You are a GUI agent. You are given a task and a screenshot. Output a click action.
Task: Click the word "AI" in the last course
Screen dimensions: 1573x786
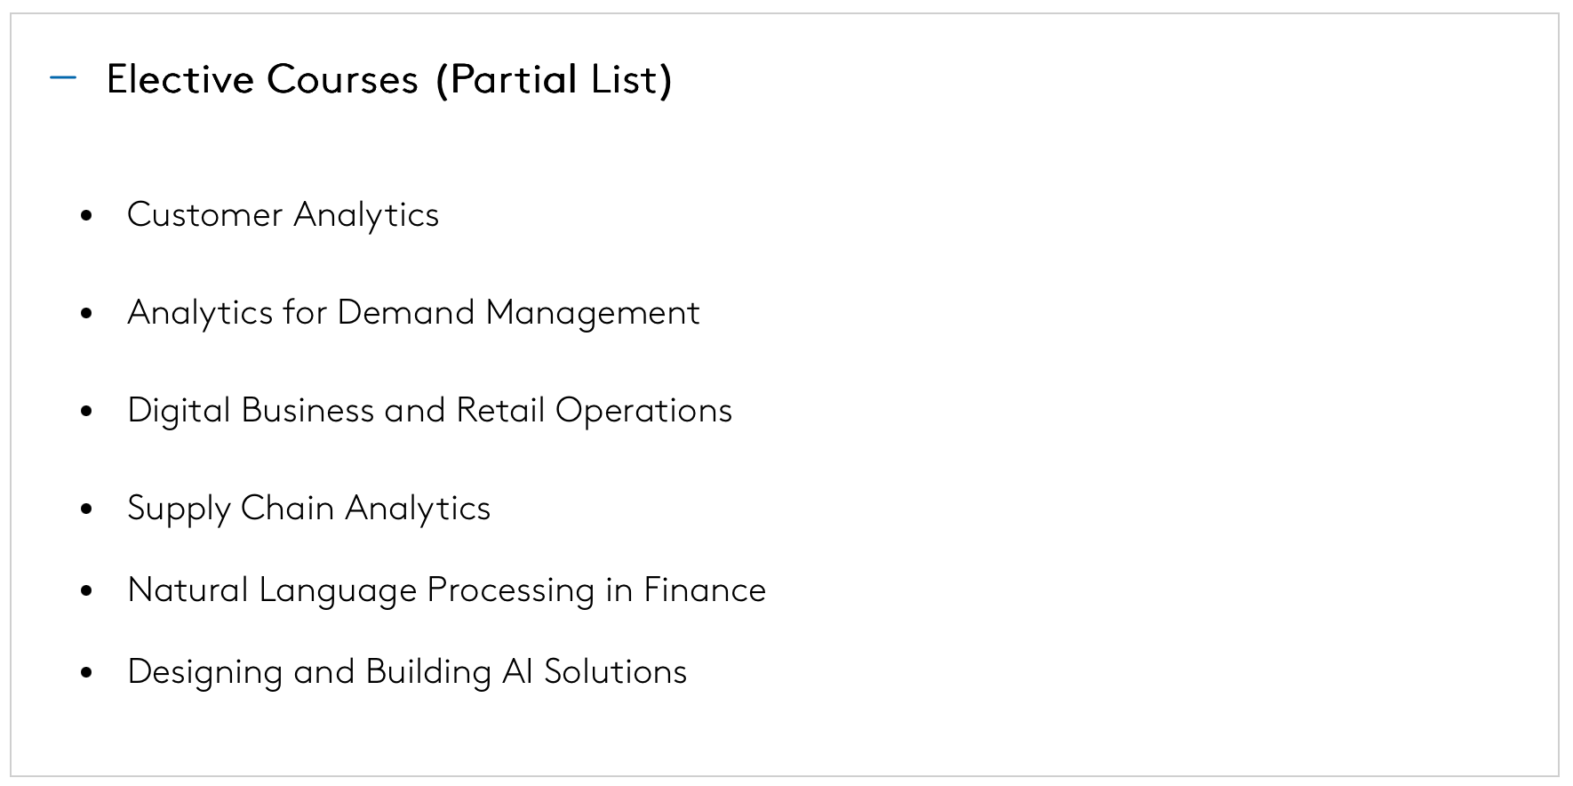(517, 672)
